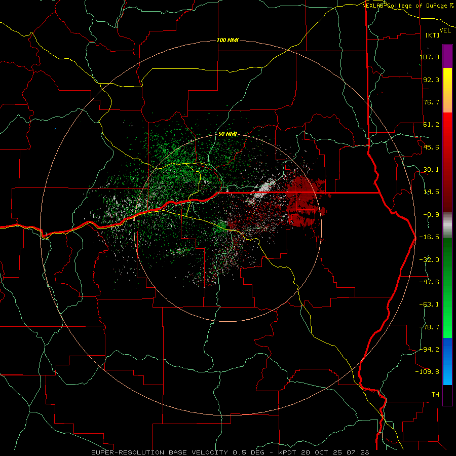This screenshot has height=456, width=456.
Task: Select the 14.5 legend value
Action: pyautogui.click(x=431, y=192)
